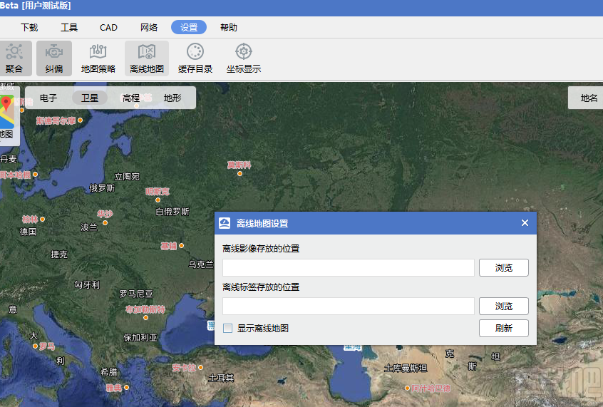Viewport: 603px width, 407px height.
Task: Click the 斯德哥尔摩 city label on map
Action: (x=56, y=120)
